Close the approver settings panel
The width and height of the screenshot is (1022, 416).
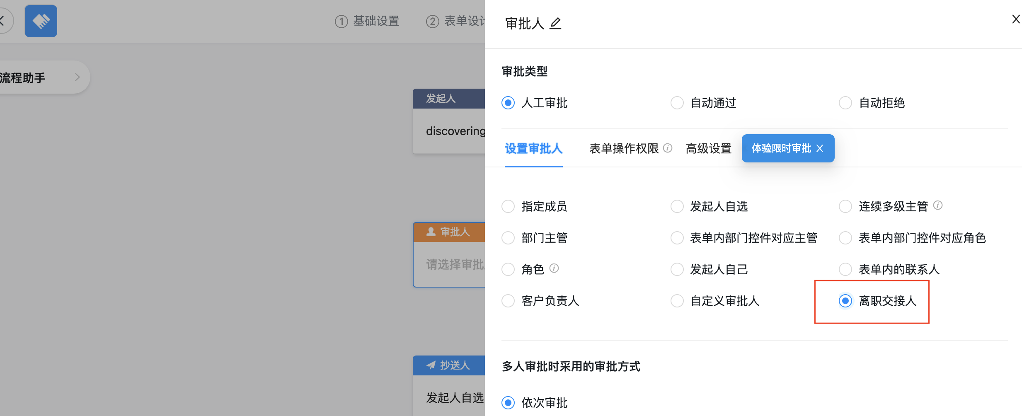point(1015,19)
